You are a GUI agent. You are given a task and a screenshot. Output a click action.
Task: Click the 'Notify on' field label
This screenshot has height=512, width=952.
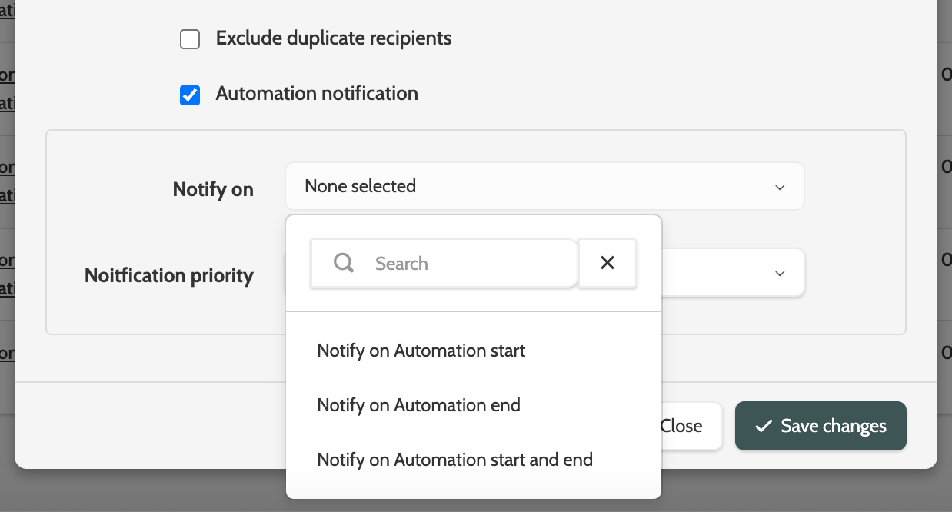213,189
